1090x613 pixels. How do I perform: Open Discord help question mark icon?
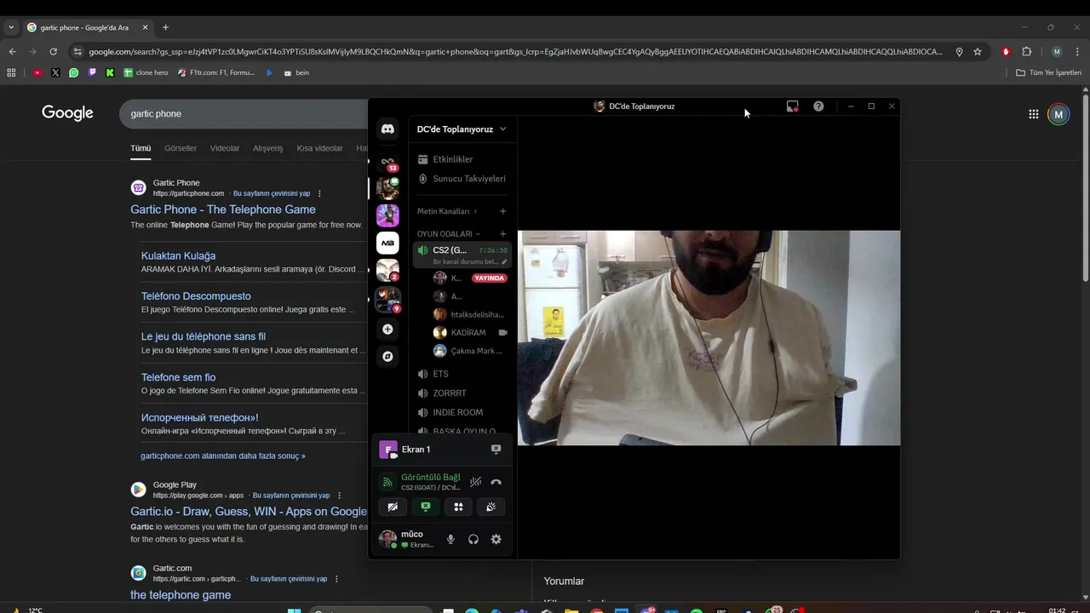(818, 106)
